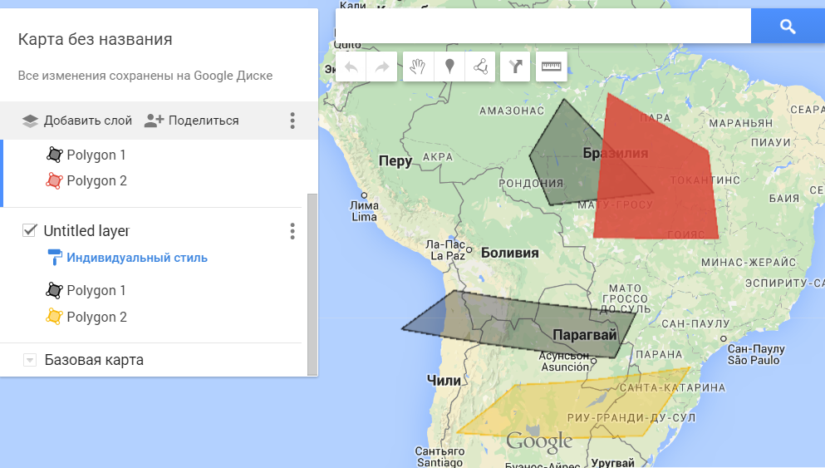Viewport: 825px width, 468px height.
Task: Click the Сан-Паулу São Paulo city label
Action: [755, 355]
